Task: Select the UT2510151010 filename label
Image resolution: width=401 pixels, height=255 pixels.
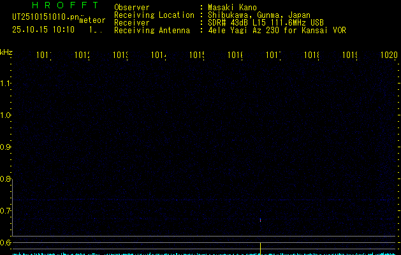Action: click(x=45, y=17)
